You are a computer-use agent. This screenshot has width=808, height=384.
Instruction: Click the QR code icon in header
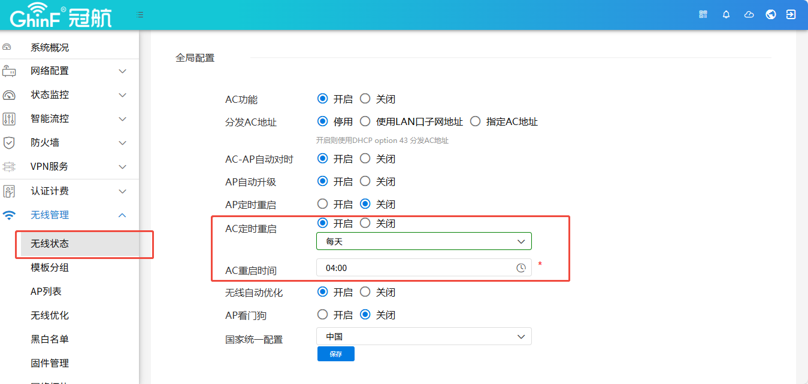[703, 14]
